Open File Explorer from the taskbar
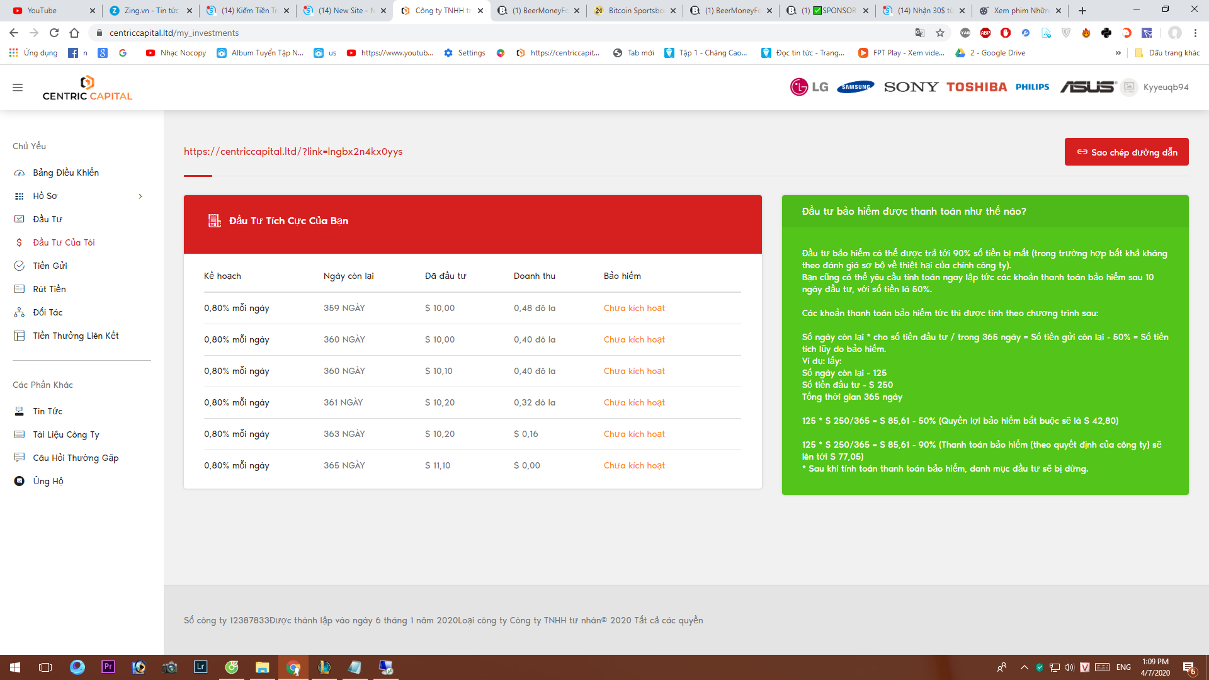This screenshot has width=1209, height=680. [262, 667]
